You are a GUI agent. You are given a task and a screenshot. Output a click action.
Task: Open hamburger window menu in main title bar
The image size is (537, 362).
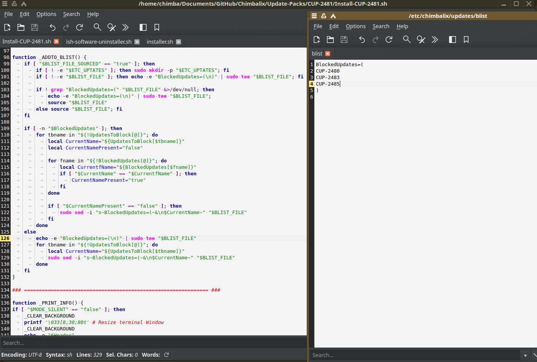5,4
